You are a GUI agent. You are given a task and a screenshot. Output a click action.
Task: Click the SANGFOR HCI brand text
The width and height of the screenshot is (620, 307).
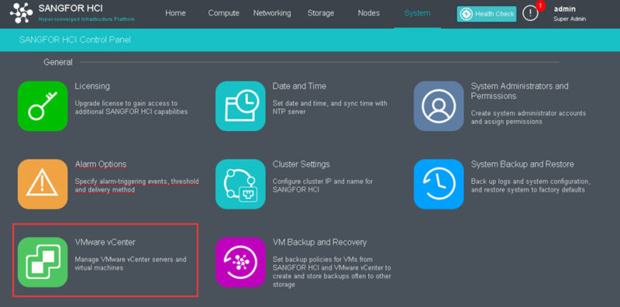coord(71,8)
